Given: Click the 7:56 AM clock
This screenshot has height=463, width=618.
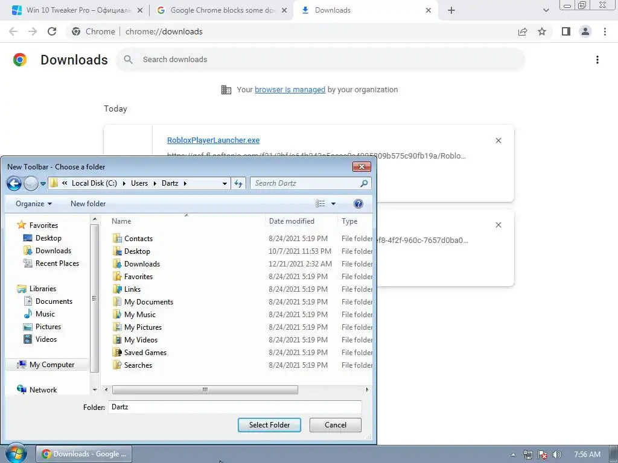Looking at the screenshot, I should (587, 455).
